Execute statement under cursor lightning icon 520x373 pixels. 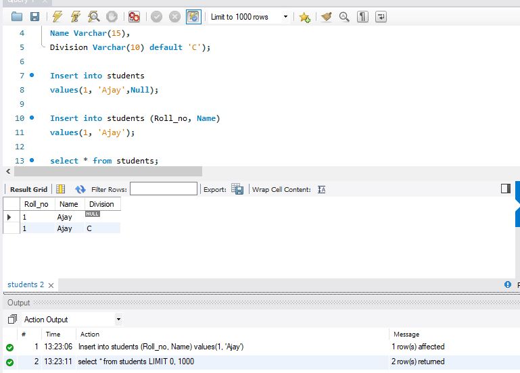click(x=76, y=17)
